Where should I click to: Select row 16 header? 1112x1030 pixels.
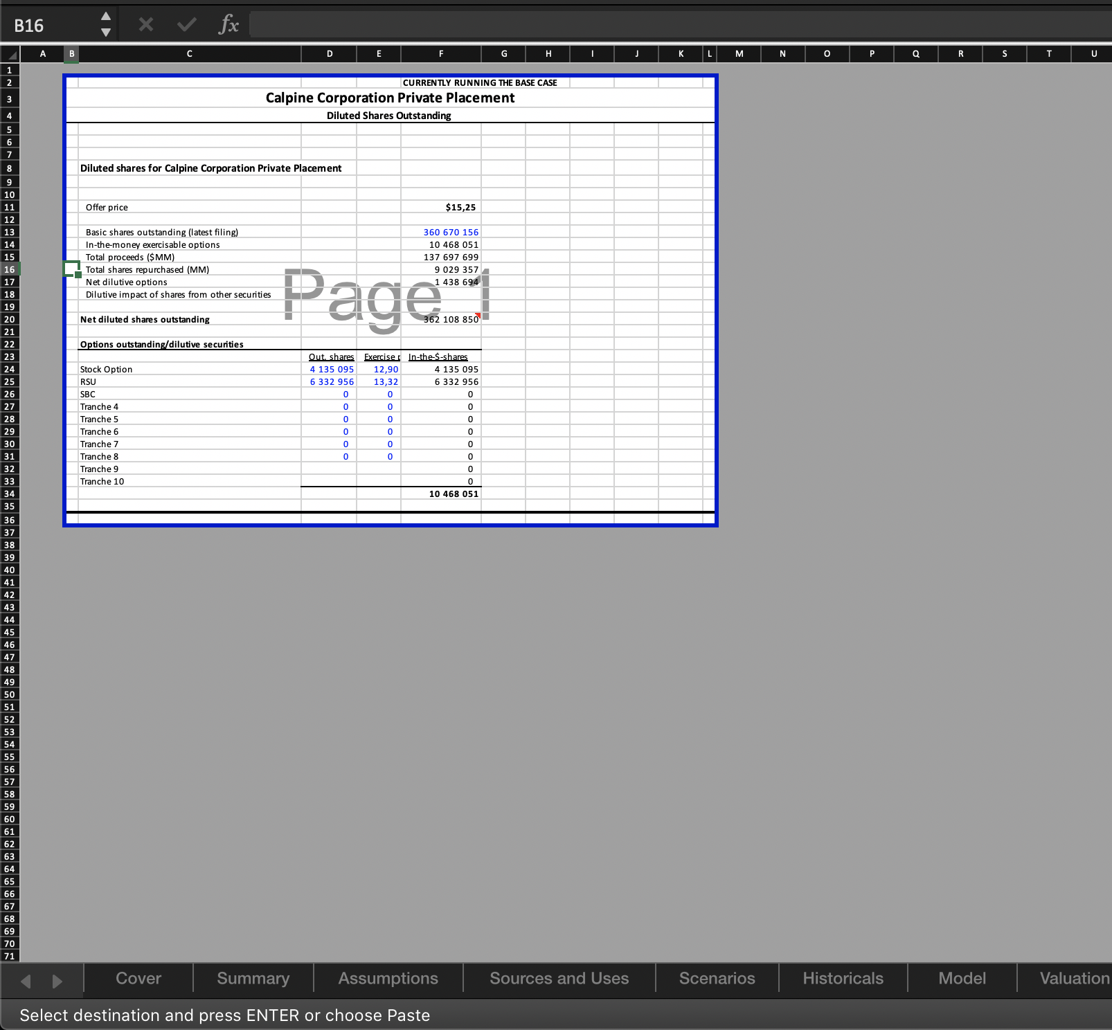click(10, 269)
